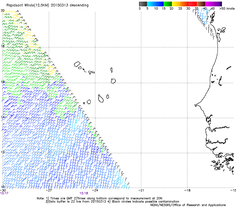236x207 pixels.
Task: Click the purple time label '15:18'
Action: [84, 193]
